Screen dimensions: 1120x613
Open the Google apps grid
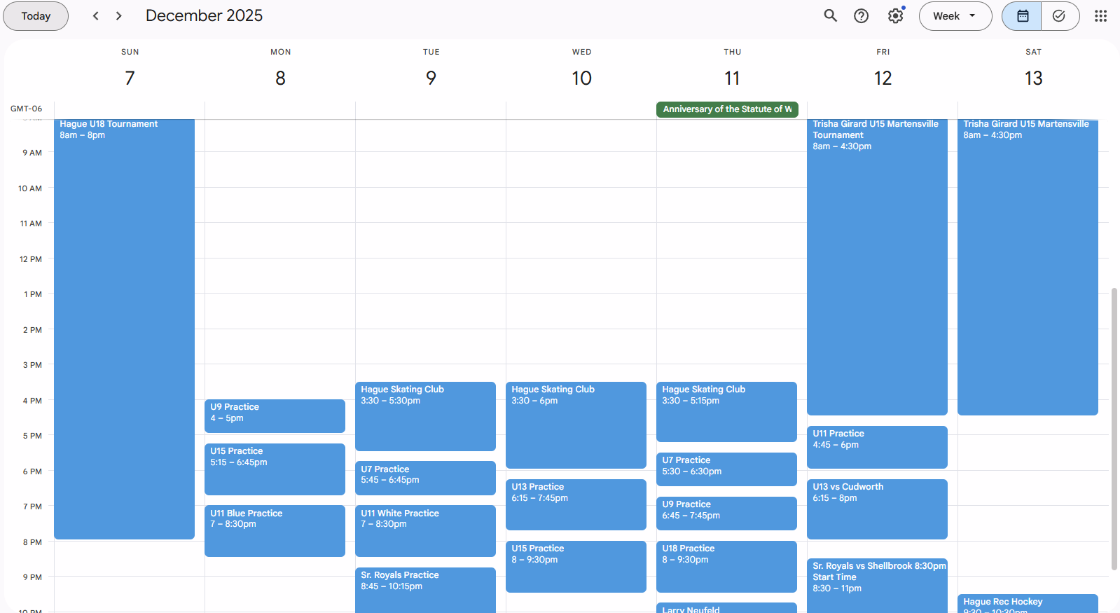[1100, 16]
